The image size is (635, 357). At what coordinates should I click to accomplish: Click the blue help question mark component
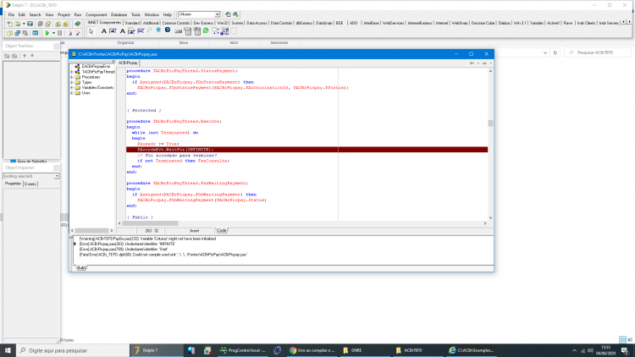[168, 30]
